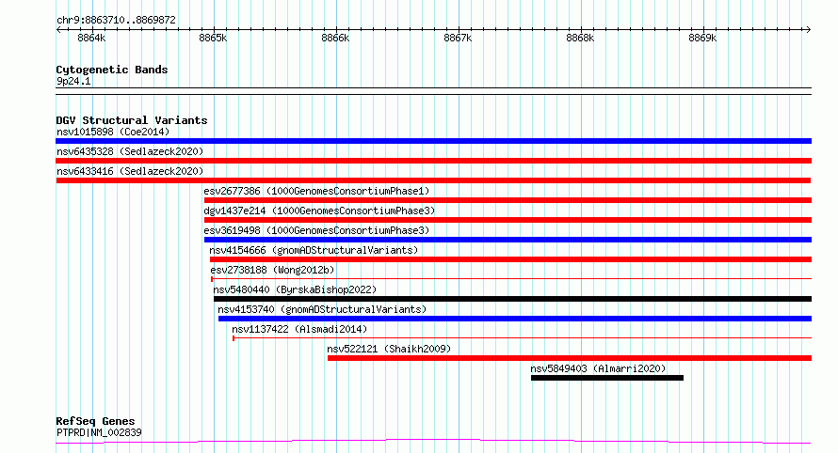Click the red esv2677386 variant bar
This screenshot has height=453, width=838.
(508, 200)
